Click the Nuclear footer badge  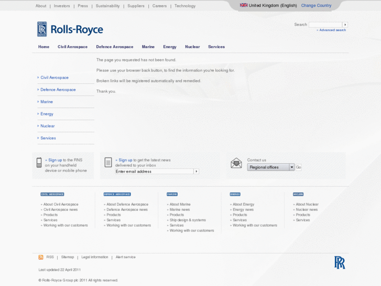click(x=298, y=194)
